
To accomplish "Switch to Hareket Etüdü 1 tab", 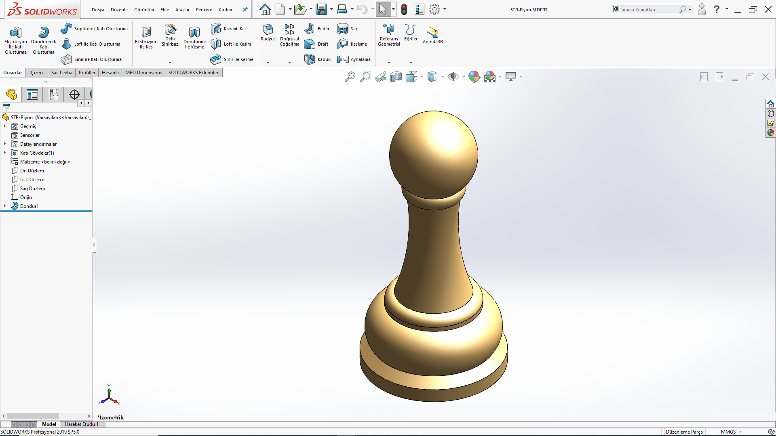I will 81,424.
